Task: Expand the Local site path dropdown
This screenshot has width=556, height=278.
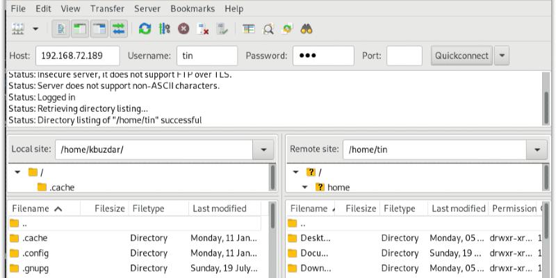Action: click(263, 149)
